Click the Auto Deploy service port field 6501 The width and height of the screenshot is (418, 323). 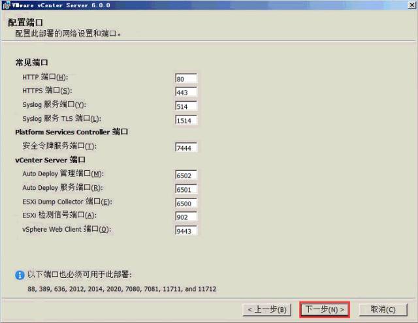[186, 189]
